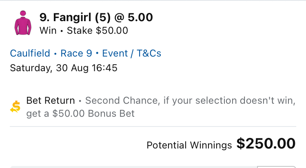Click the $250.00 winnings amount
This screenshot has height=168, width=306.
(266, 144)
